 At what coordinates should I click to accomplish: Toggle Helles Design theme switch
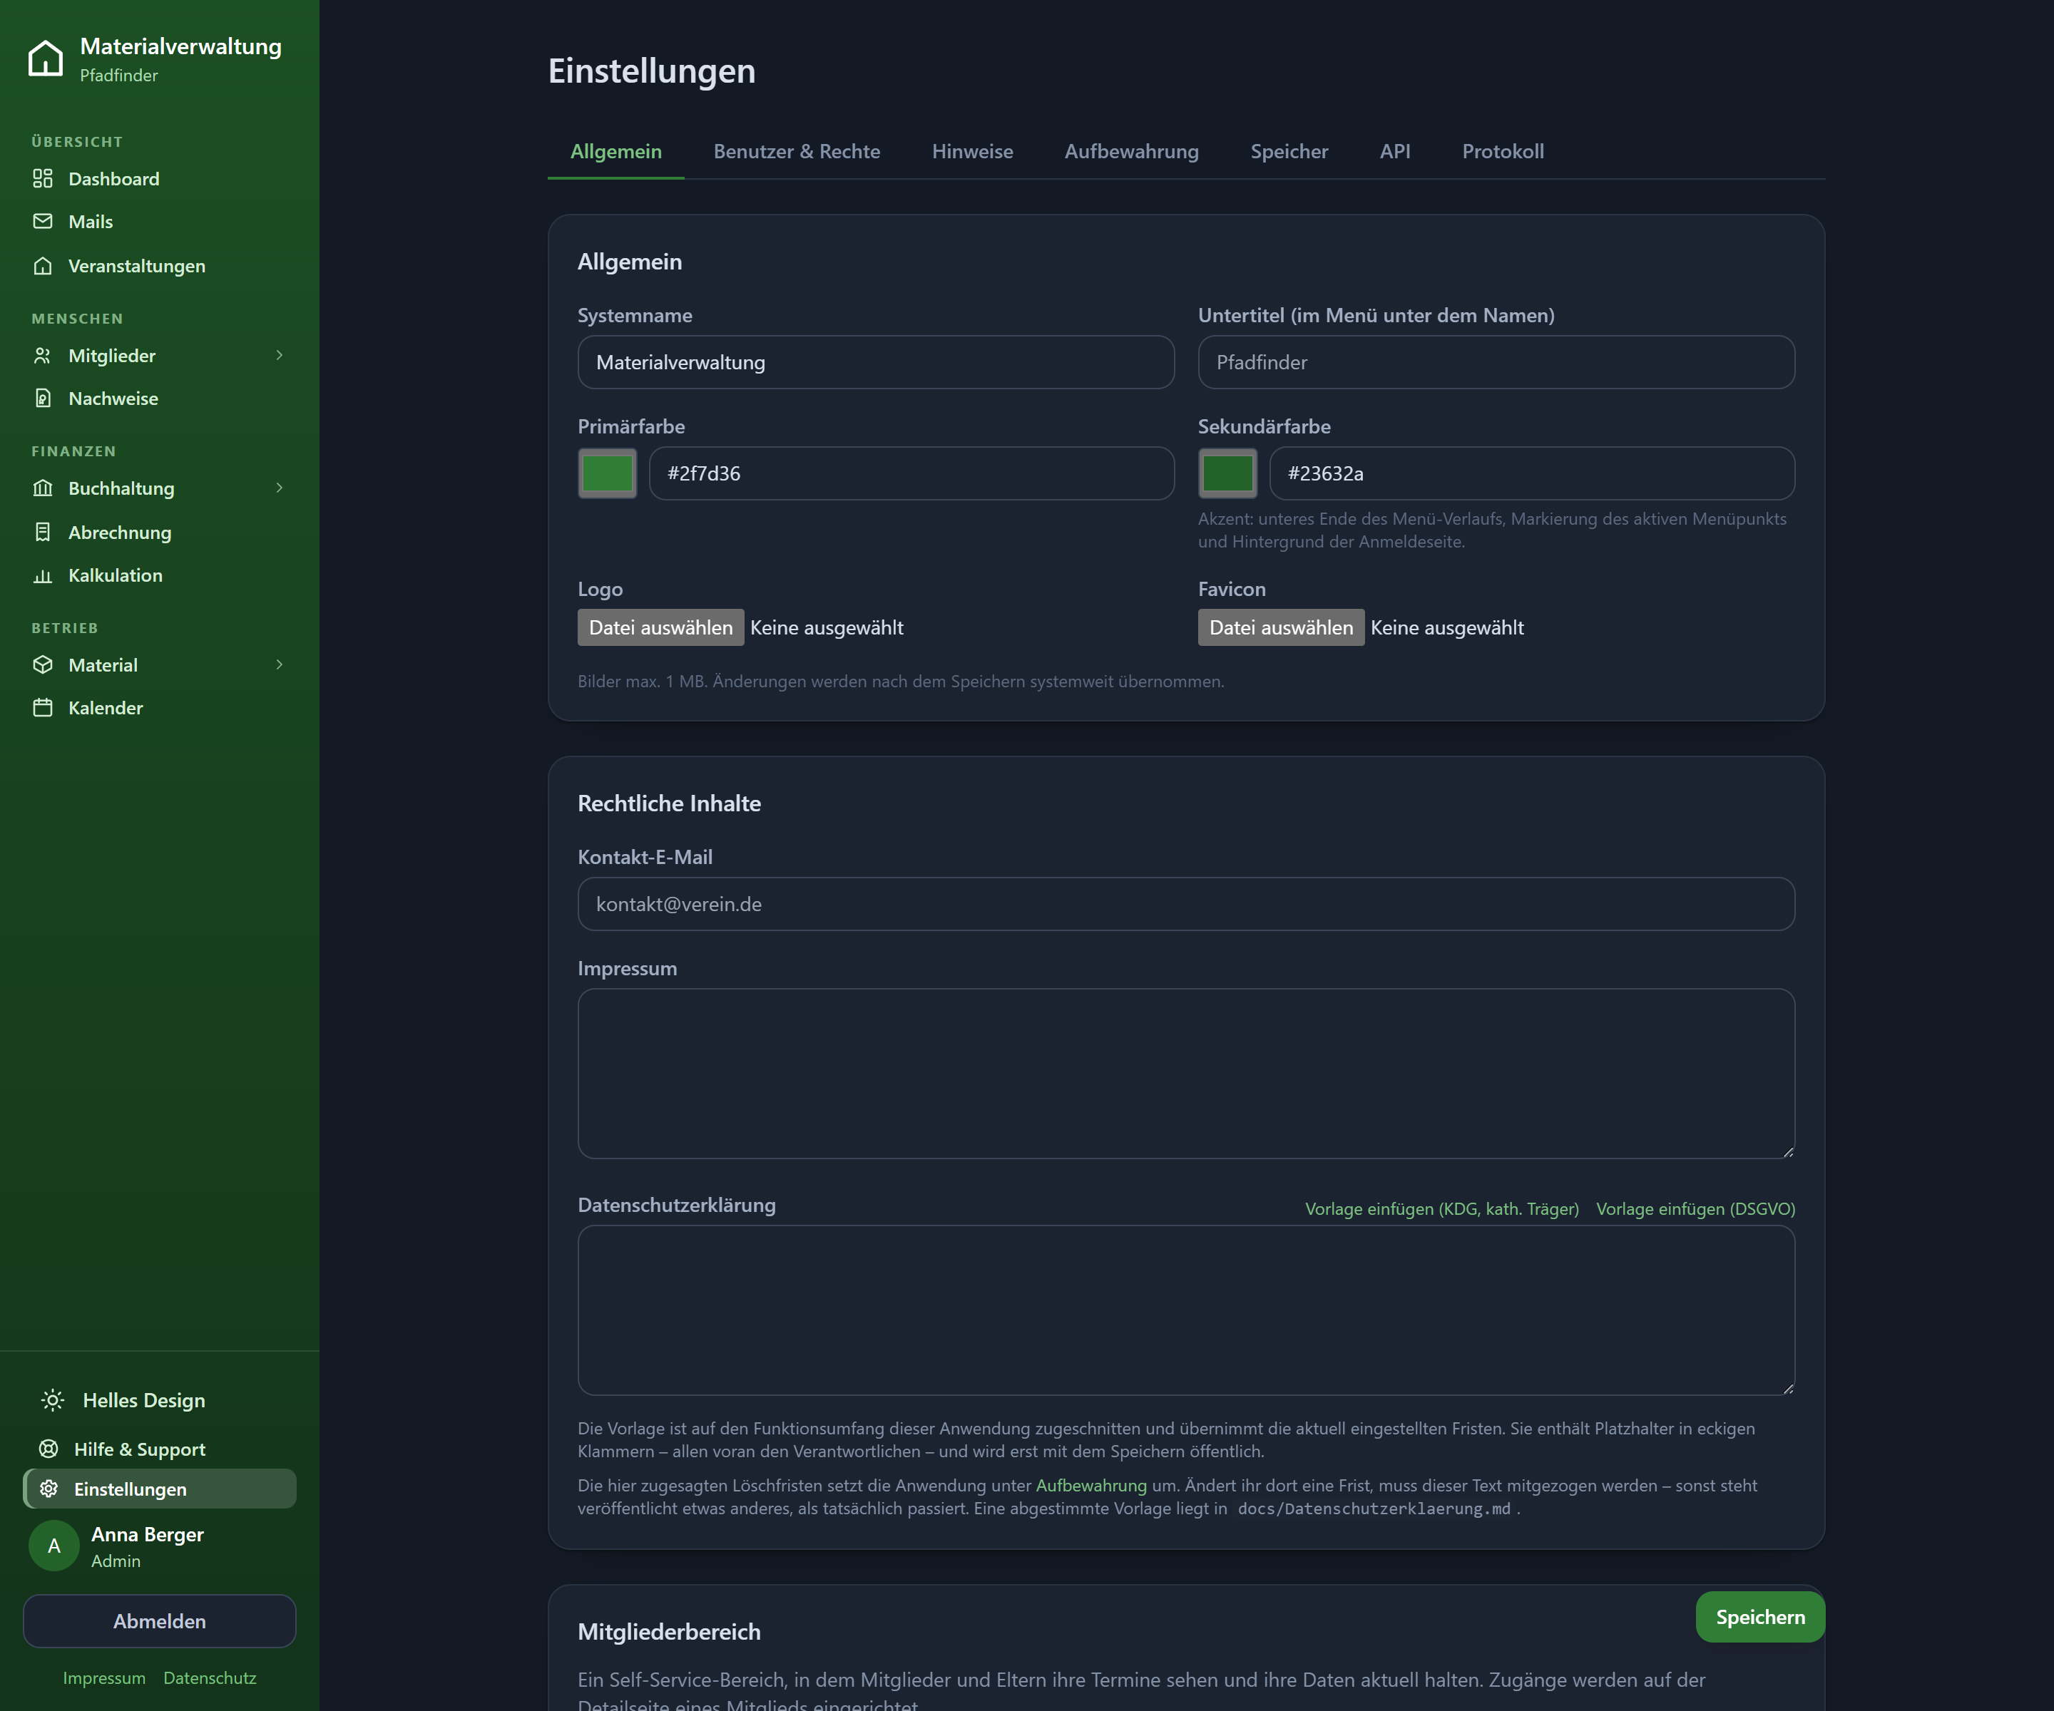point(122,1400)
